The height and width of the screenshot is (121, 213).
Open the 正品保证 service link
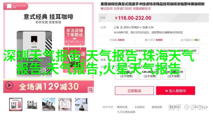(140, 107)
